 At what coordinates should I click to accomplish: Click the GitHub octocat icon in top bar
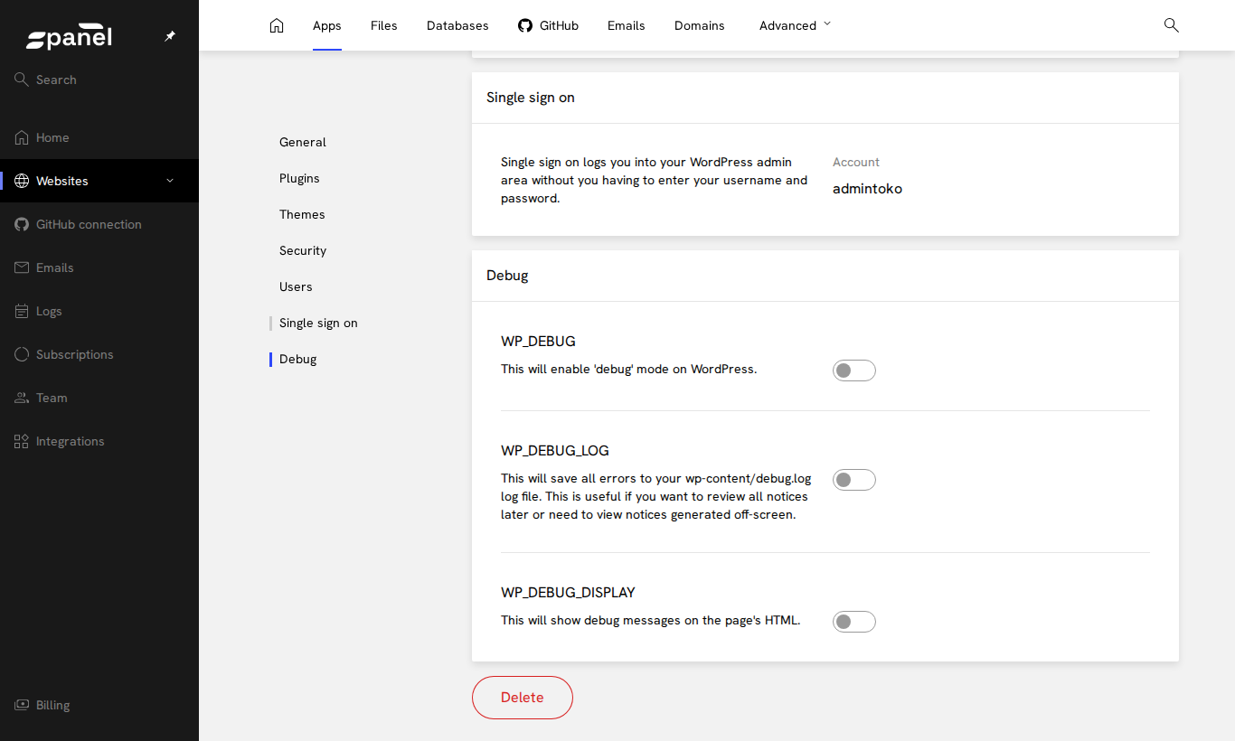point(525,25)
